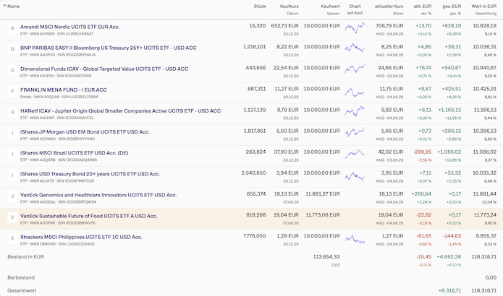This screenshot has height=296, width=503.
Task: Open Amundi MSCI Nordic UCITS ETF EUR Acc.
Action: coord(70,27)
